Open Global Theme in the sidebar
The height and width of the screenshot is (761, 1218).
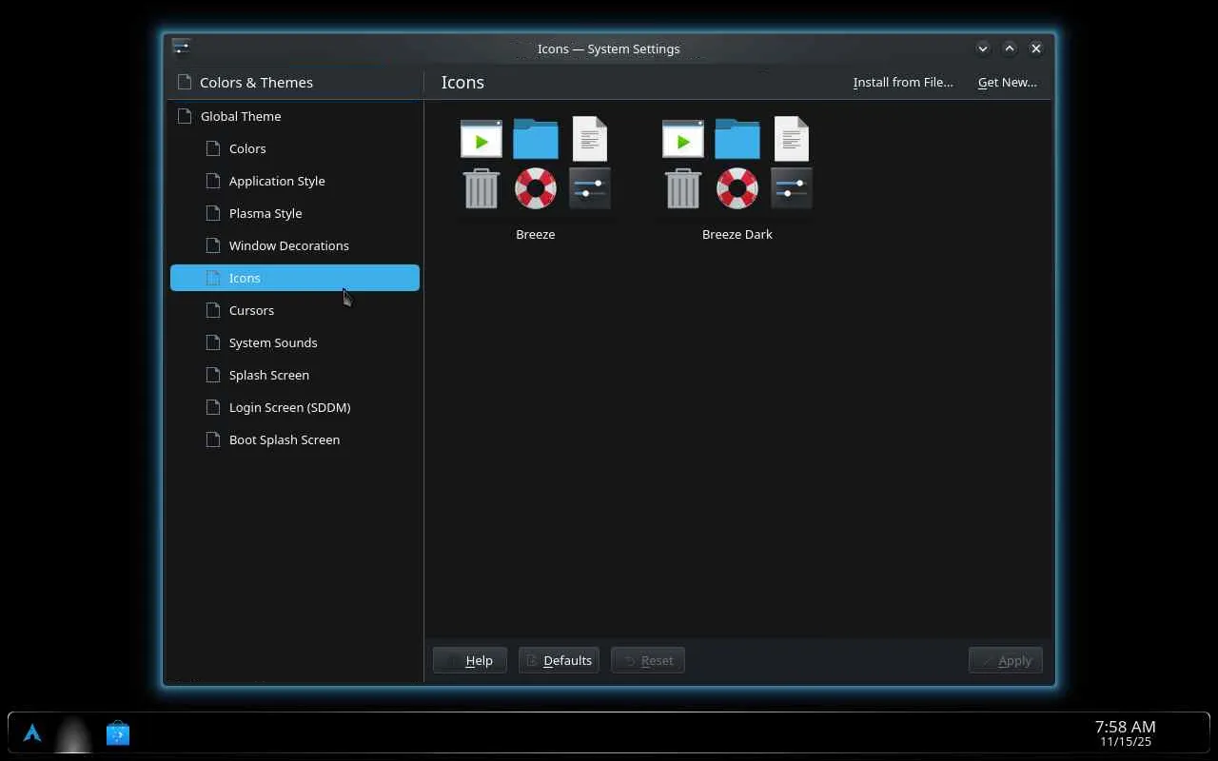(x=295, y=116)
